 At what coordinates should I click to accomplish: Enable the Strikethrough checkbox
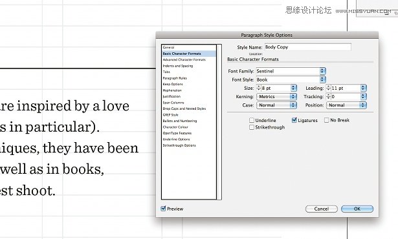click(252, 127)
